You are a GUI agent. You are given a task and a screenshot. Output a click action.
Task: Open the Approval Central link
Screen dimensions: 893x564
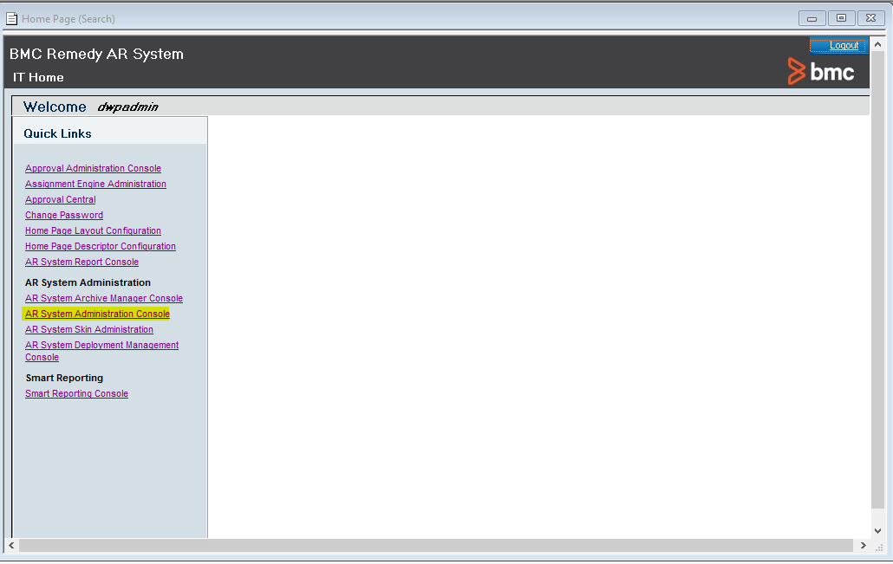pyautogui.click(x=61, y=200)
